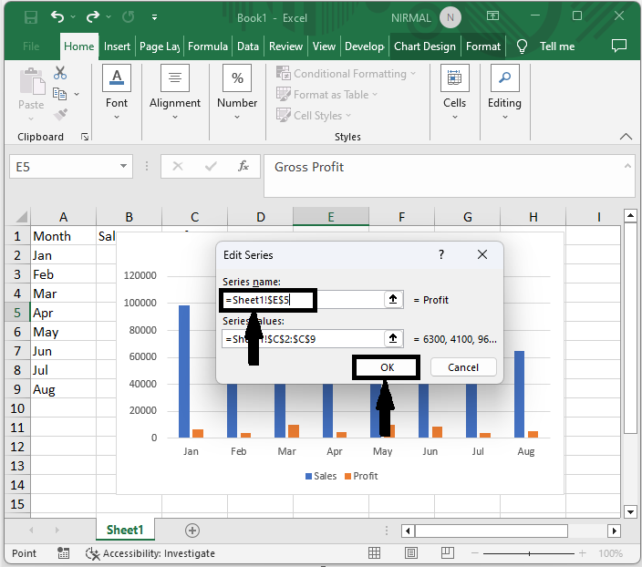Click the Undo arrow icon
The width and height of the screenshot is (642, 567).
[58, 17]
